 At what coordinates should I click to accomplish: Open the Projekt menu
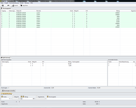(6, 3)
